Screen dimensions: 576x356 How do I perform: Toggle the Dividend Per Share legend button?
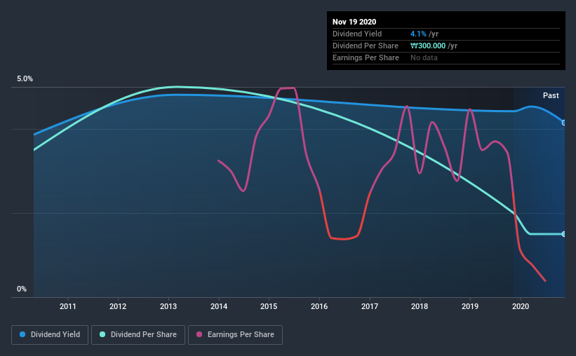pos(138,335)
